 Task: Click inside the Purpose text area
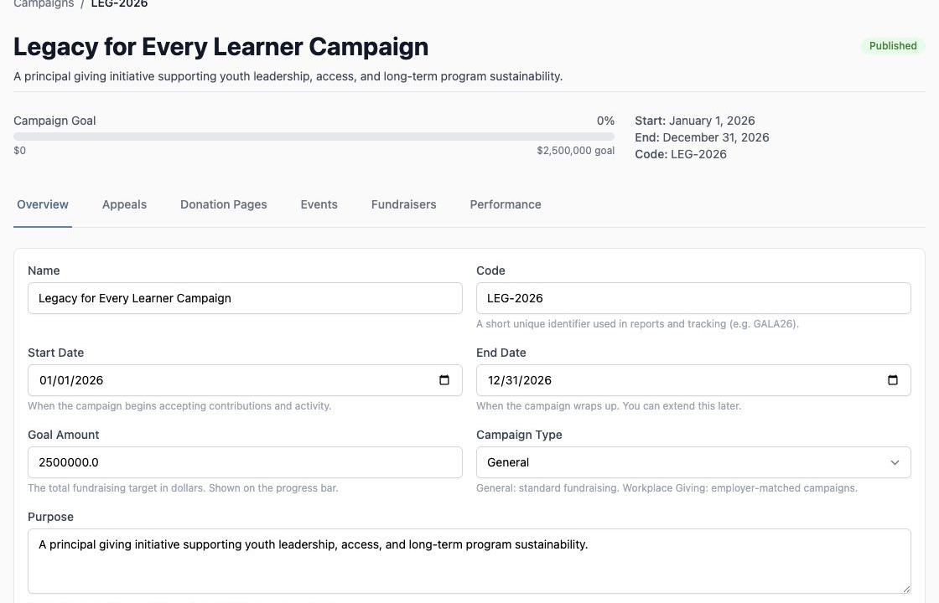click(469, 561)
